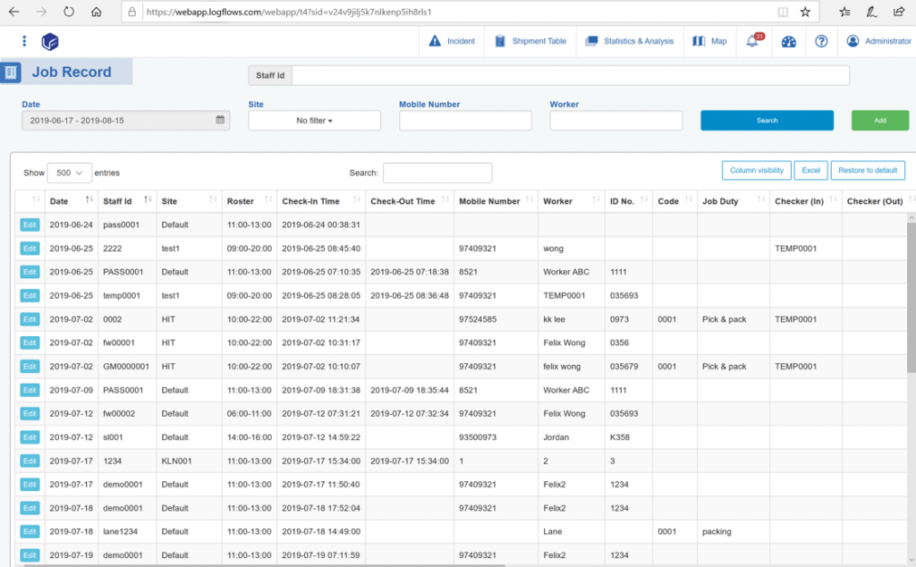
Task: Sort table by Staff Id column
Action: 127,201
